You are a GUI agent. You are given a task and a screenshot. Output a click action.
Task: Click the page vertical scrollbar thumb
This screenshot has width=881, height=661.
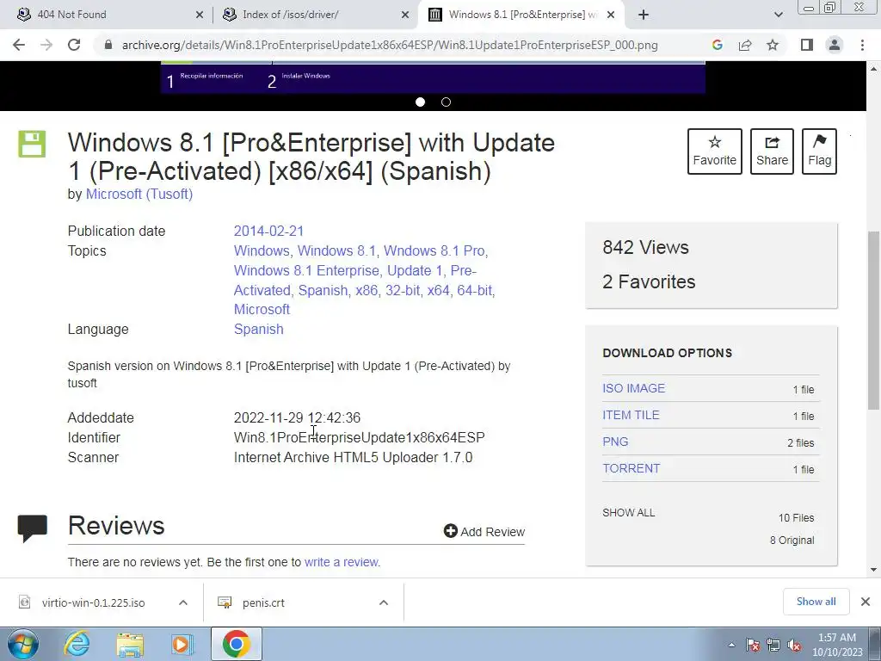tap(873, 320)
